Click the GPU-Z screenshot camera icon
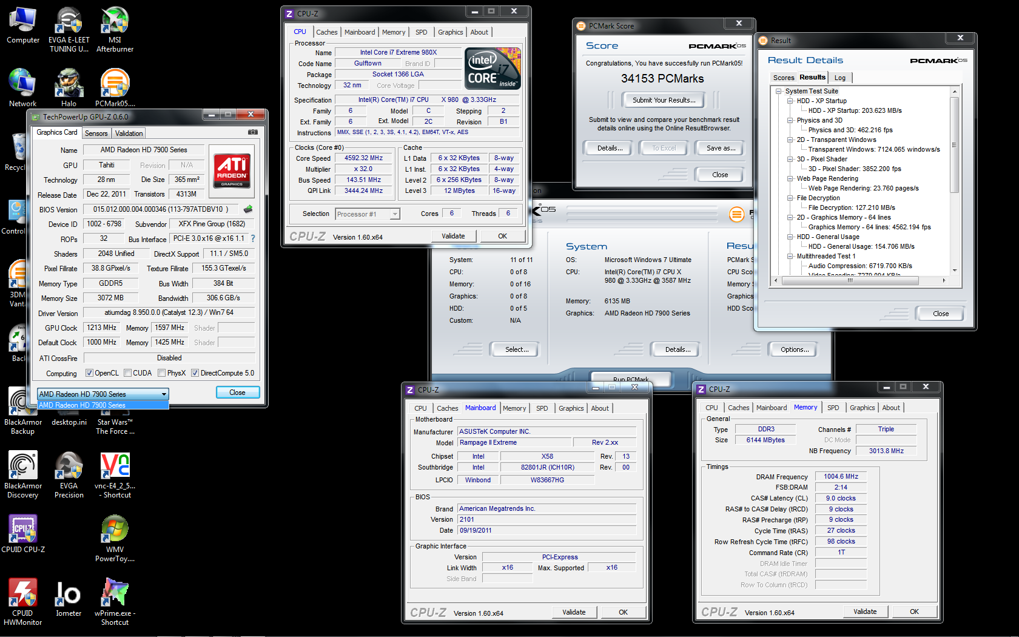 pyautogui.click(x=253, y=132)
